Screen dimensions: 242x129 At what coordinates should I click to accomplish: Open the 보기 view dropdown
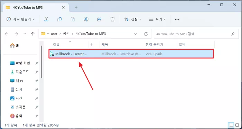pos(157,19)
